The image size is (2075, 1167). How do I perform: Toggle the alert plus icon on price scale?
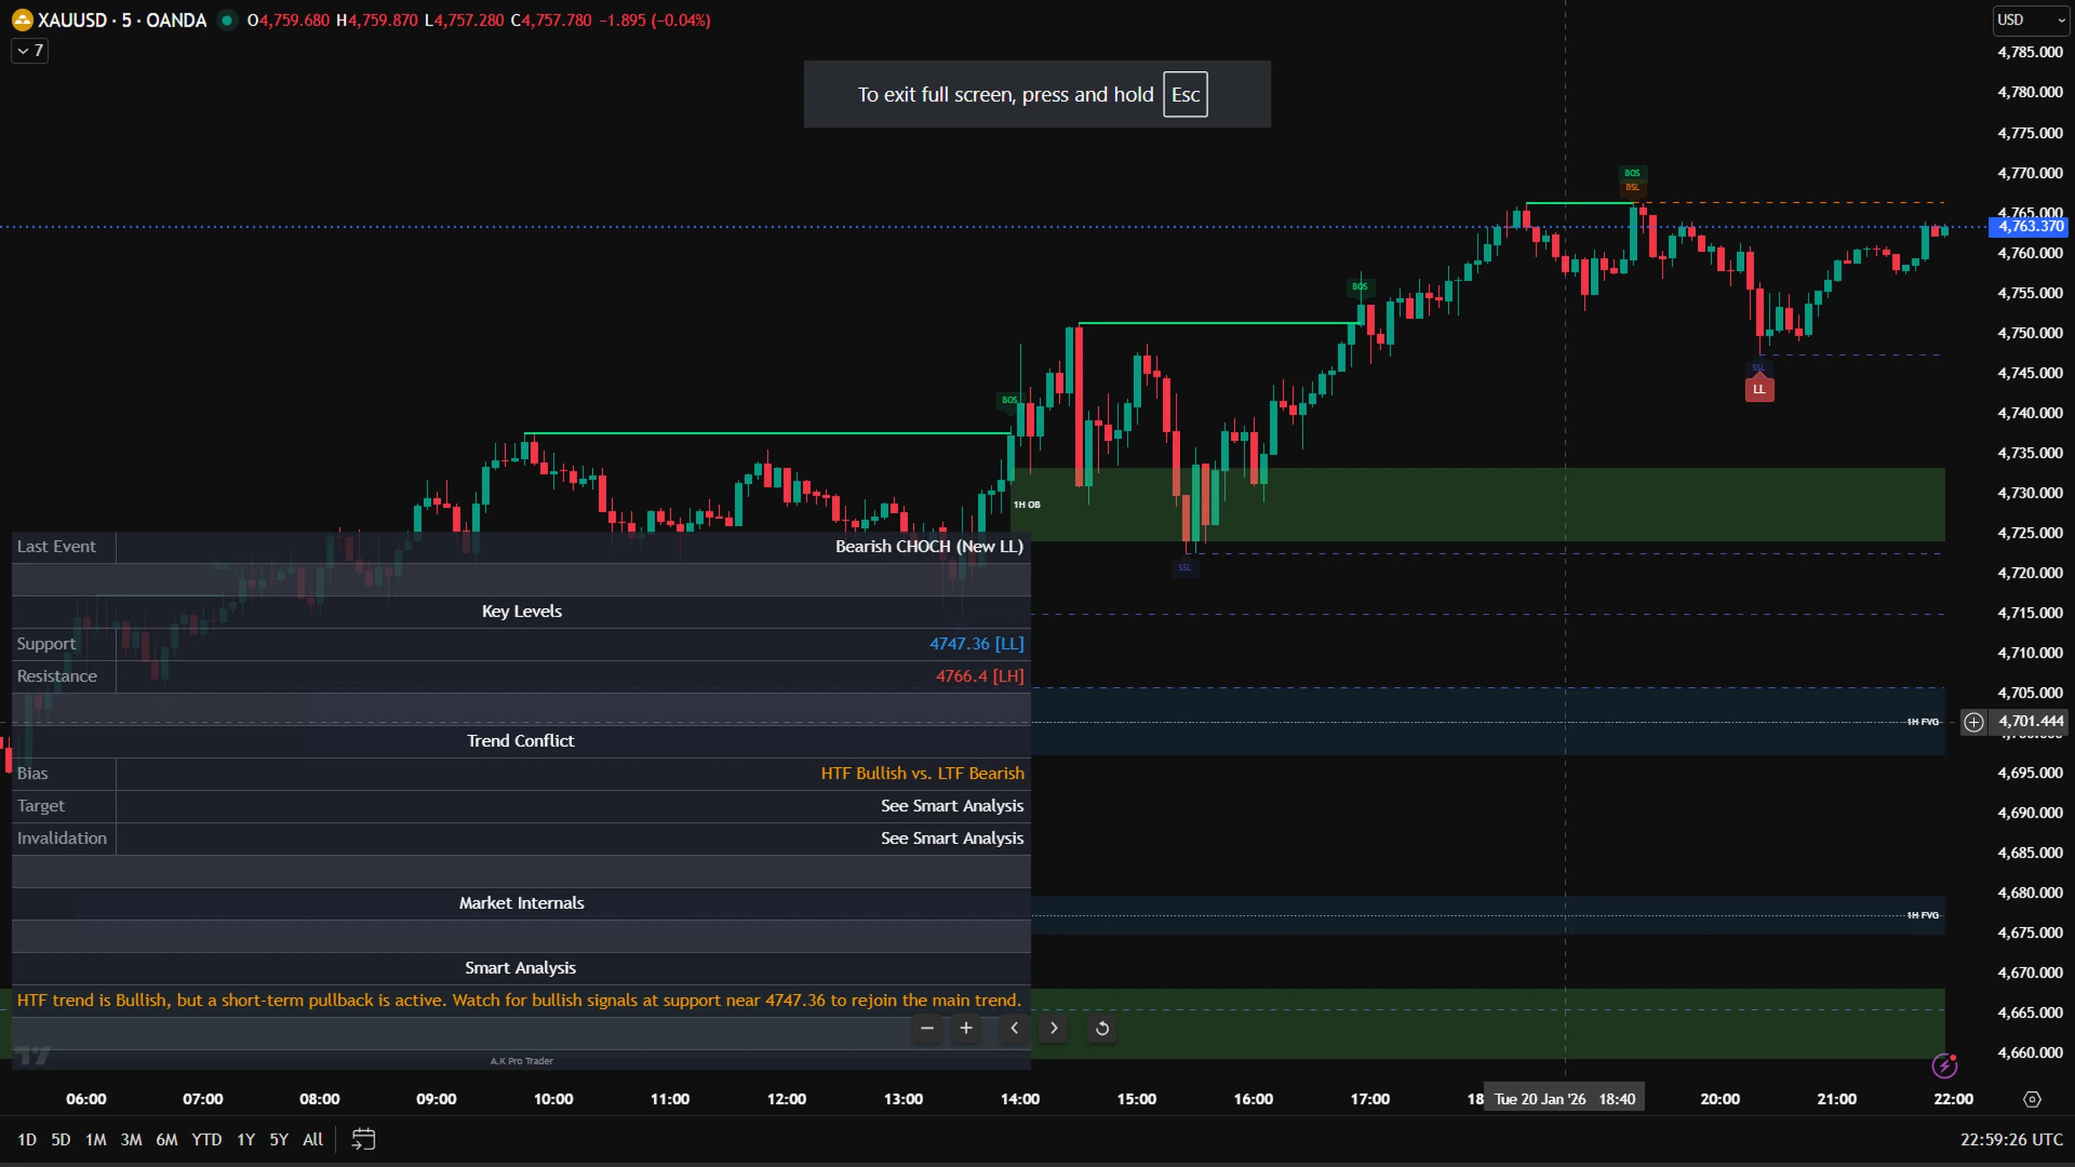point(1973,722)
